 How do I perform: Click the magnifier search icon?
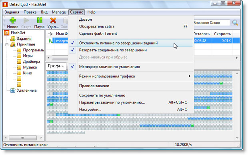click(x=235, y=23)
